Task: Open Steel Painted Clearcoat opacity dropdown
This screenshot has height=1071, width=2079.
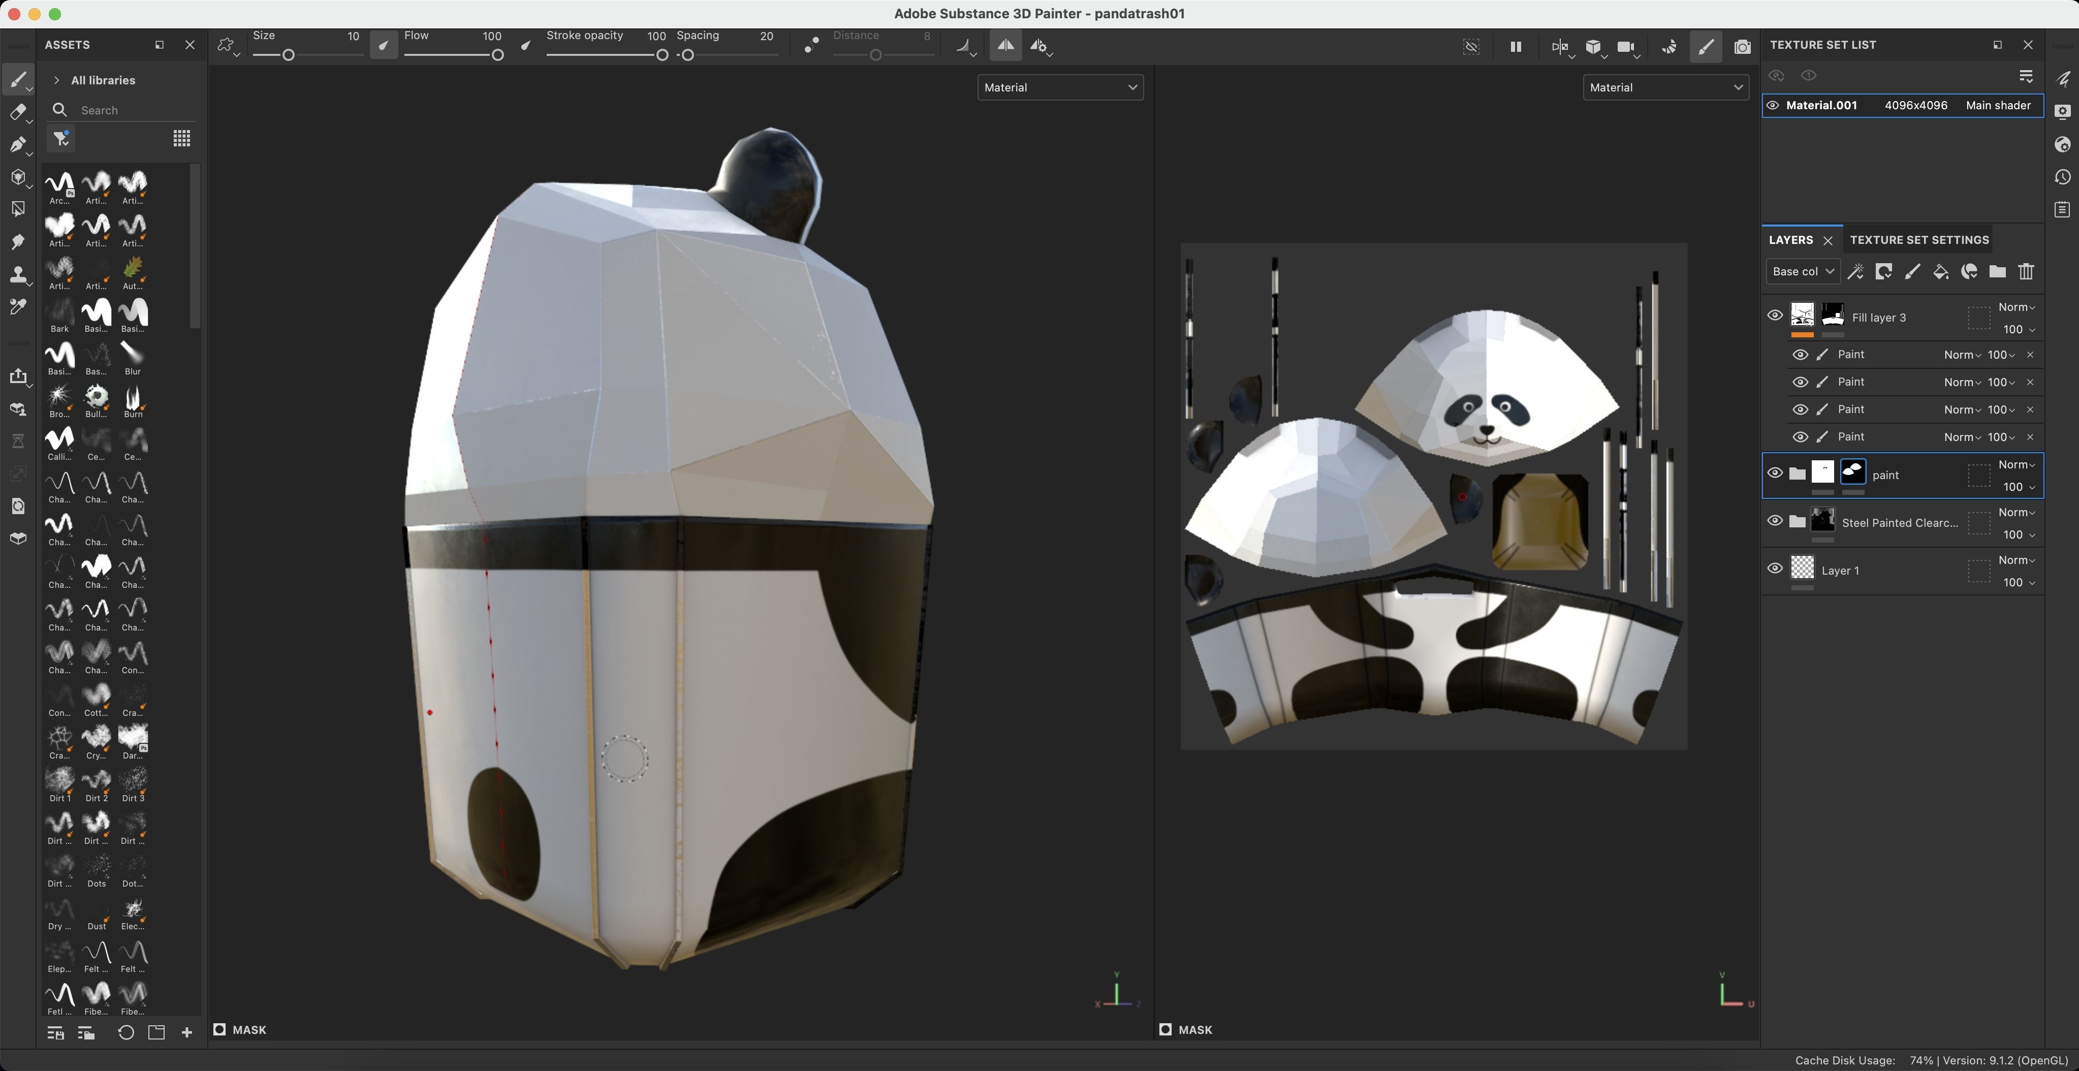Action: (x=2019, y=534)
